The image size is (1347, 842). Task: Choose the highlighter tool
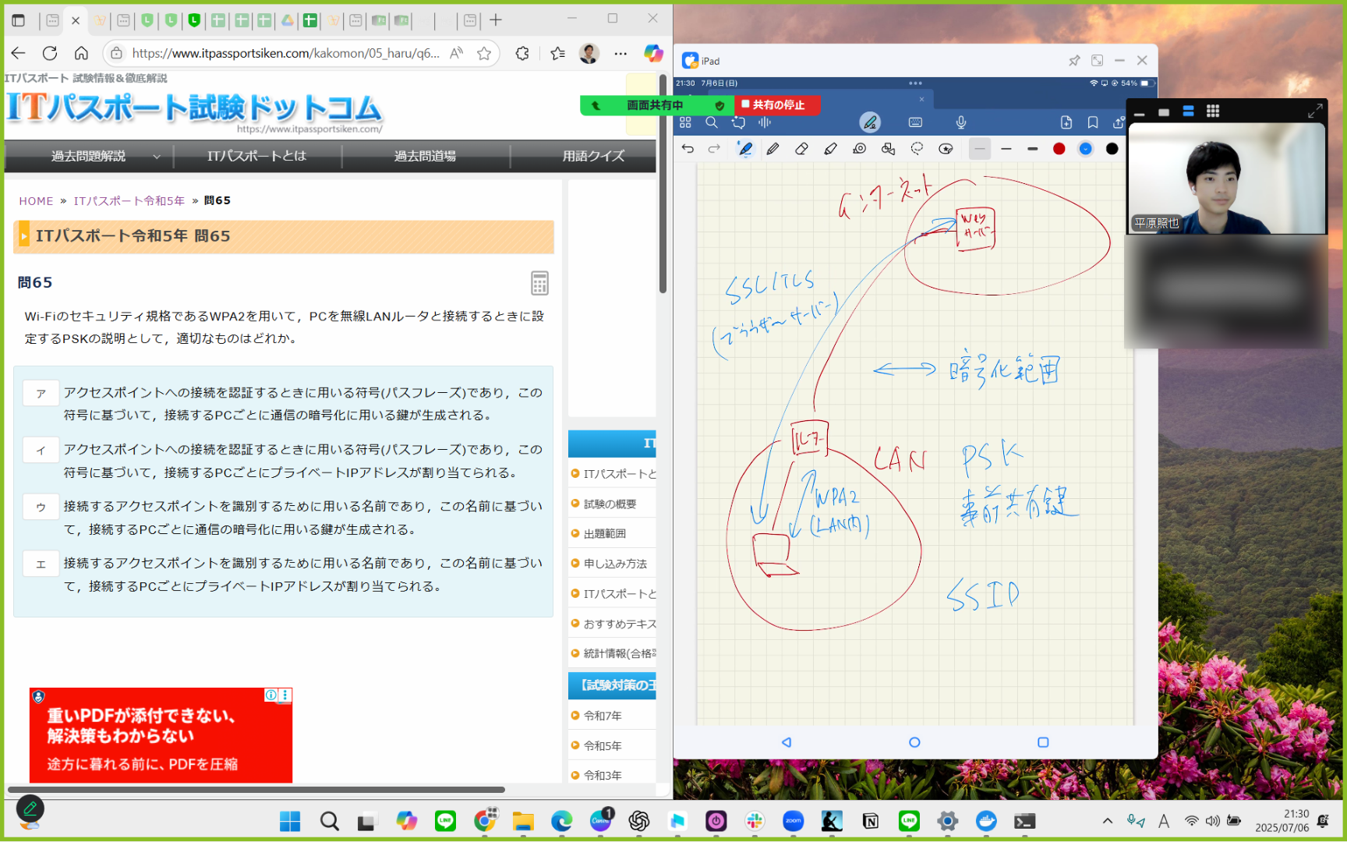point(830,148)
